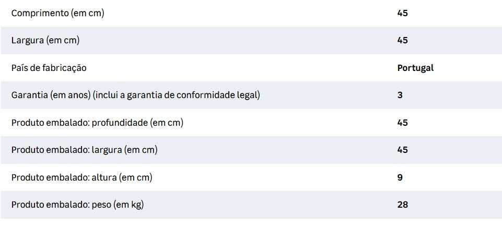Click the Comprimento (em cm) label
Image resolution: width=502 pixels, height=227 pixels.
[57, 13]
